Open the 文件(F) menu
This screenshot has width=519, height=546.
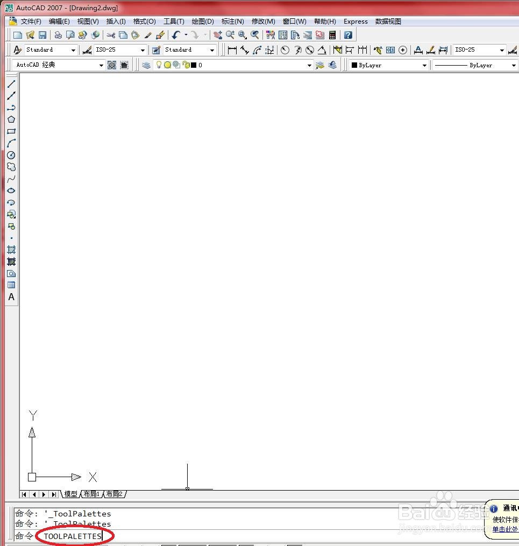[31, 21]
